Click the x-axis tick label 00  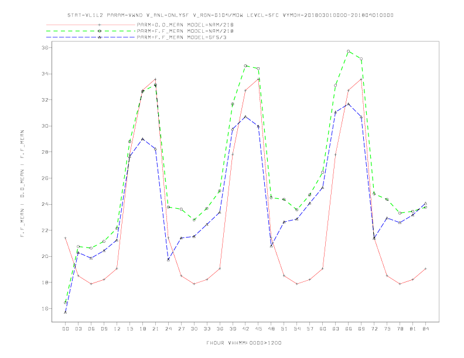pos(66,329)
